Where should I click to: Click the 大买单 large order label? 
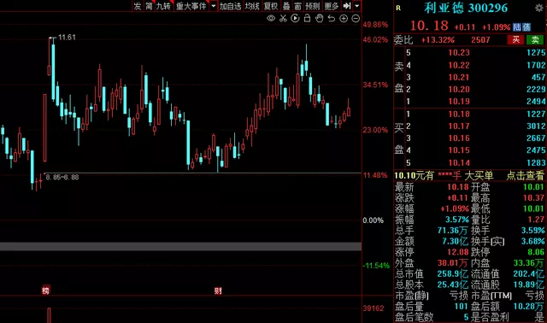479,175
